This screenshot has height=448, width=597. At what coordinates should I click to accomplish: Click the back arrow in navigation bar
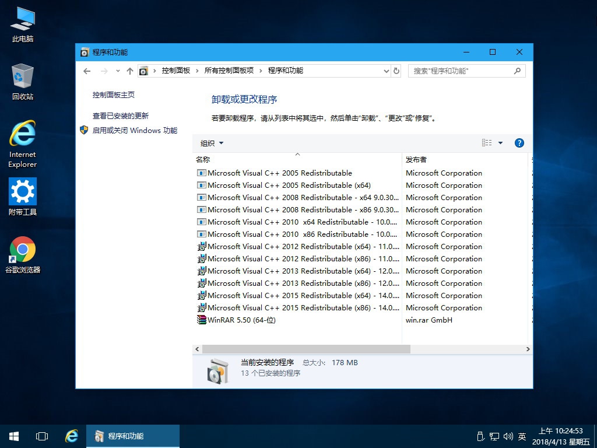tap(87, 71)
